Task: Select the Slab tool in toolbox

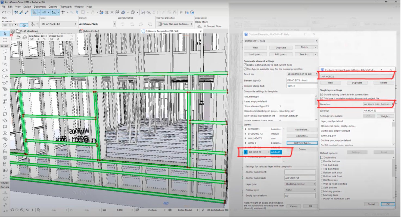Action: (x=5, y=70)
